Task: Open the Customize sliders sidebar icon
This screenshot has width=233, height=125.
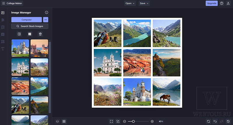Action: (x=3, y=20)
